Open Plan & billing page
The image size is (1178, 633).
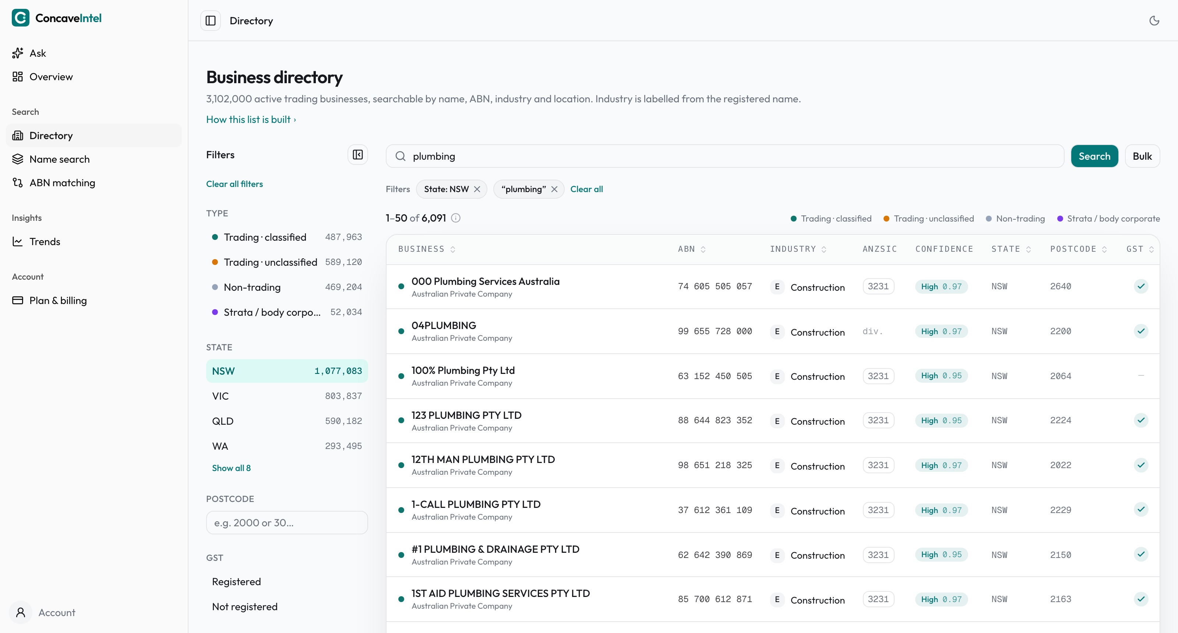pos(94,300)
